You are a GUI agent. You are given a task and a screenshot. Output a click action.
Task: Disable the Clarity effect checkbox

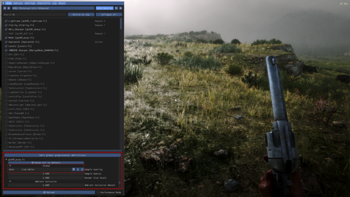(6, 25)
